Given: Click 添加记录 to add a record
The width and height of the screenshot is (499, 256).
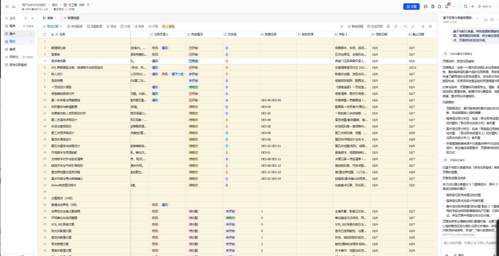Looking at the screenshot, I should coord(51,26).
